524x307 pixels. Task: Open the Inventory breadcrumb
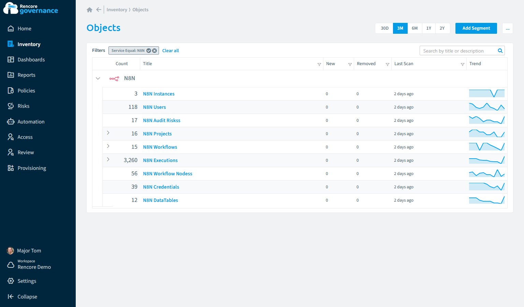coord(117,10)
